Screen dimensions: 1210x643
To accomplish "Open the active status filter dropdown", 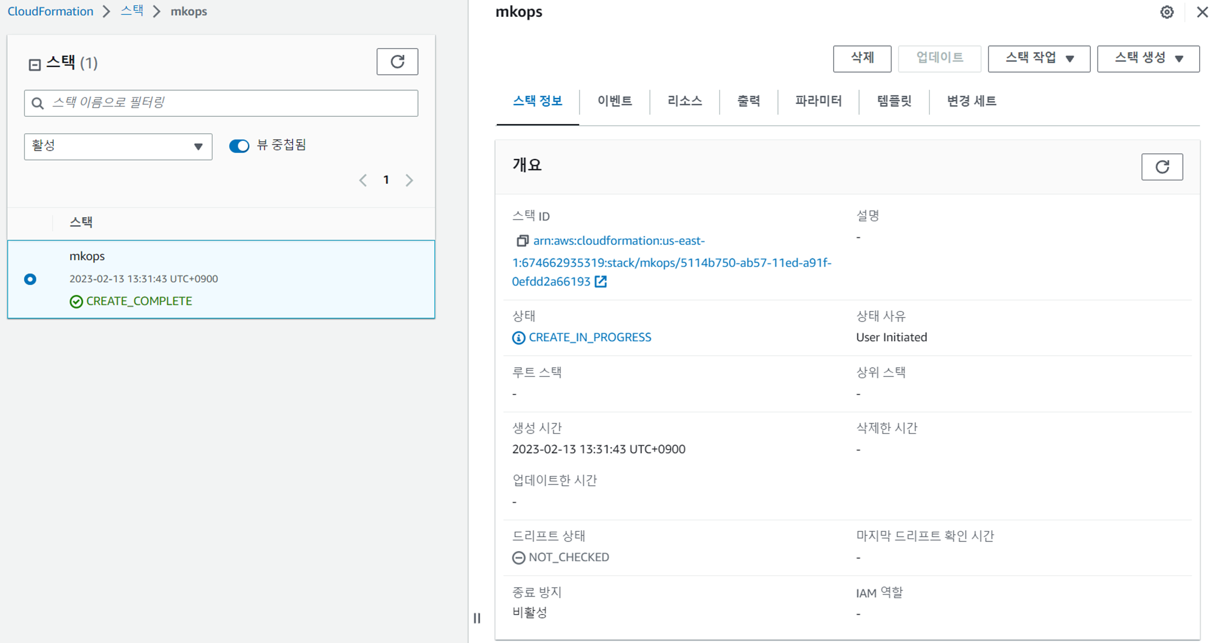I will click(x=118, y=146).
